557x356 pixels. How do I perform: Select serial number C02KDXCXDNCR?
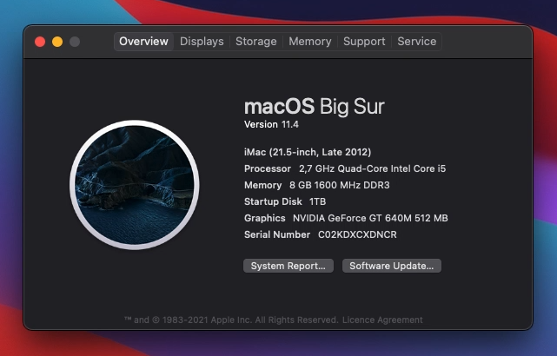point(357,234)
